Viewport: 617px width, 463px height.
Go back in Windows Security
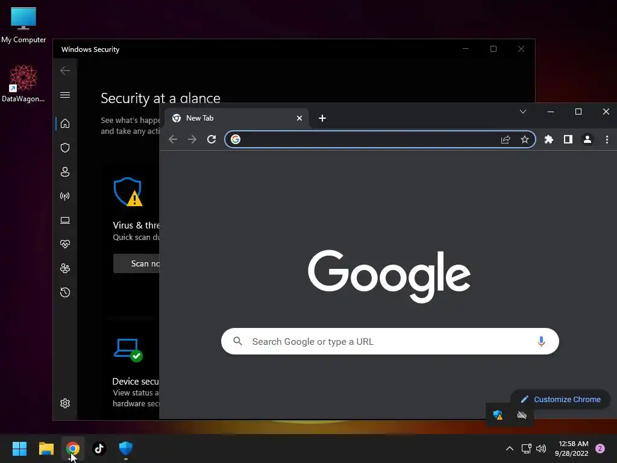click(x=65, y=71)
